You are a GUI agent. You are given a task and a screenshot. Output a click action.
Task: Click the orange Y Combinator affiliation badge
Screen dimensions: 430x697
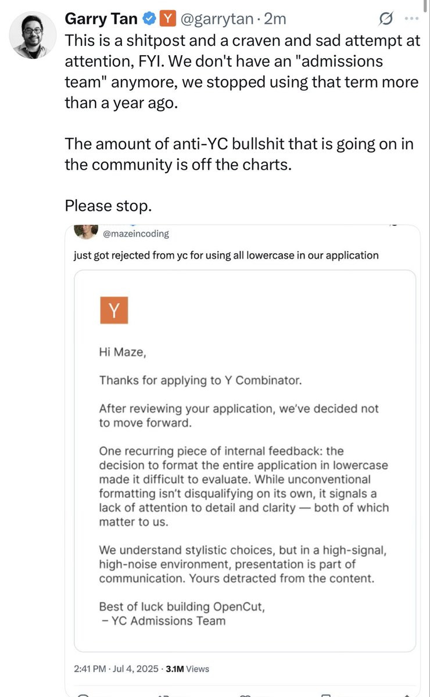[x=167, y=19]
